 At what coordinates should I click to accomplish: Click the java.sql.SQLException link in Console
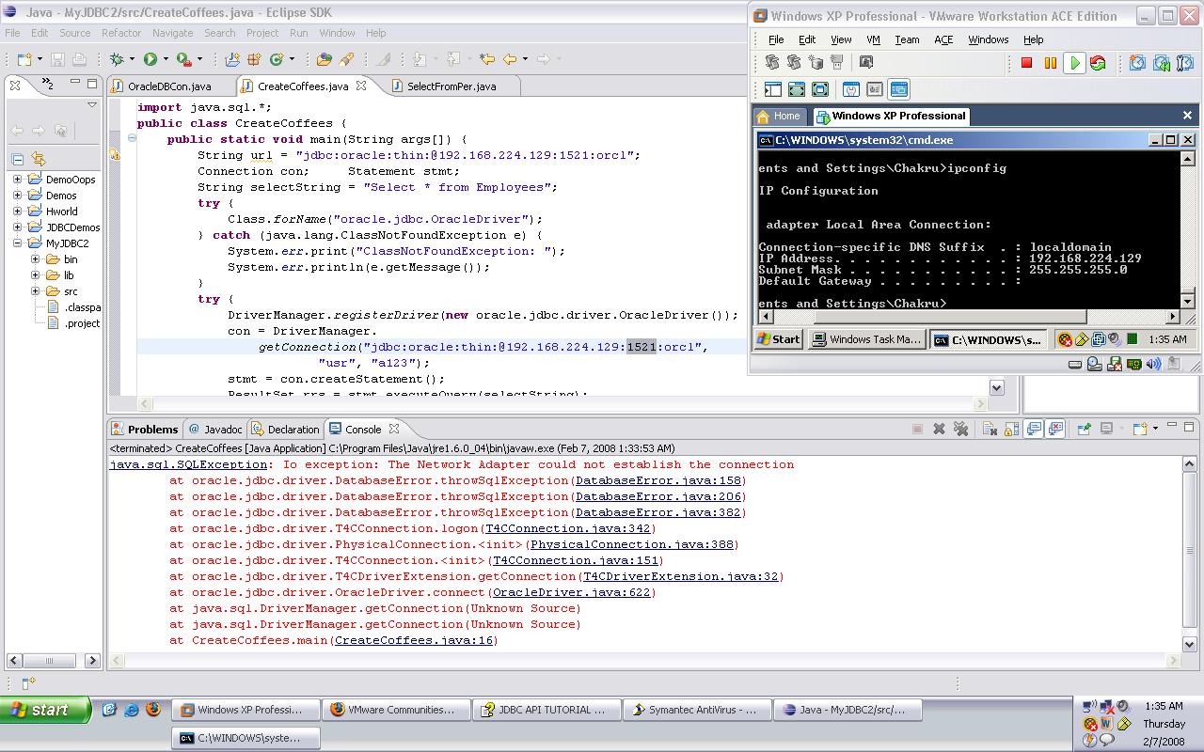188,464
